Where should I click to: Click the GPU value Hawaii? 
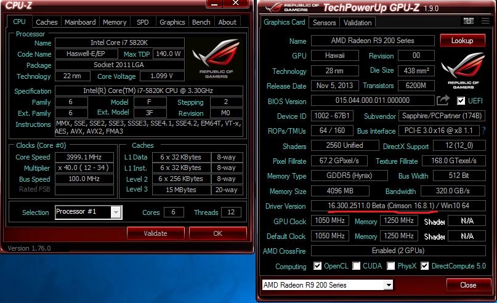[334, 55]
